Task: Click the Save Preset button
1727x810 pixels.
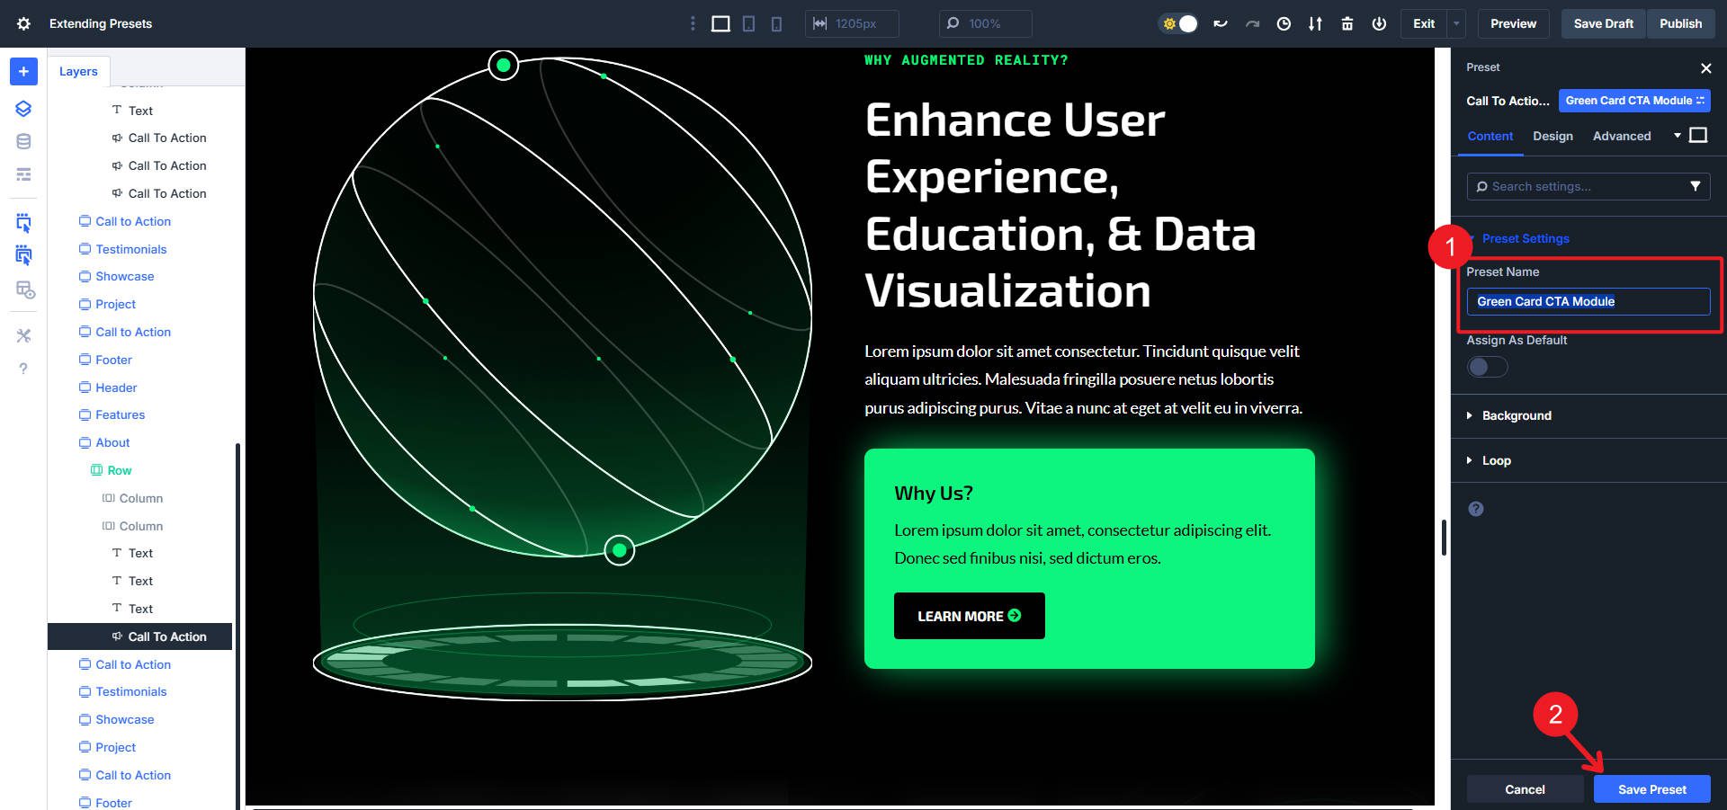Action: pyautogui.click(x=1651, y=789)
